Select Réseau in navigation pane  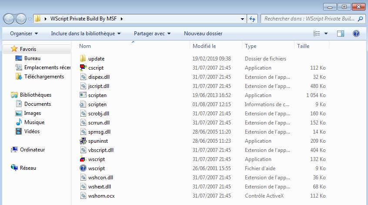[28, 168]
